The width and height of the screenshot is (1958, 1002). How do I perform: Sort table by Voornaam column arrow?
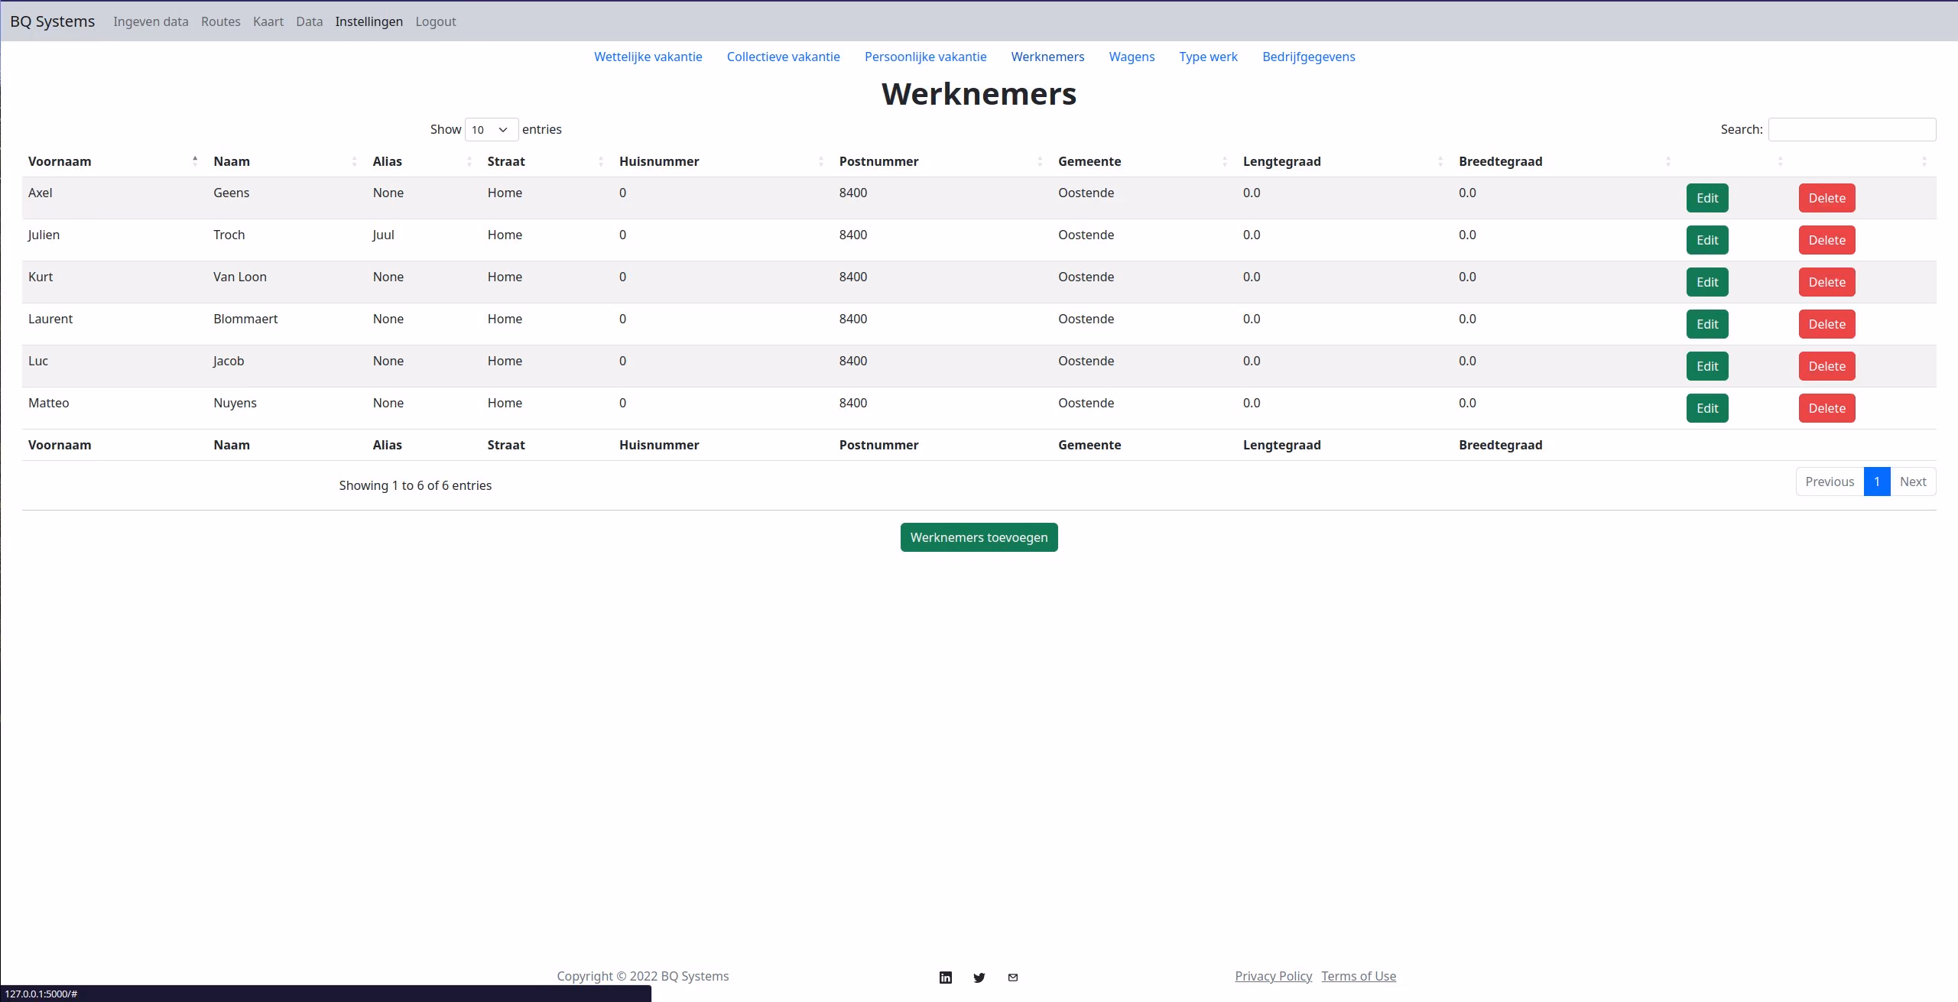coord(195,161)
